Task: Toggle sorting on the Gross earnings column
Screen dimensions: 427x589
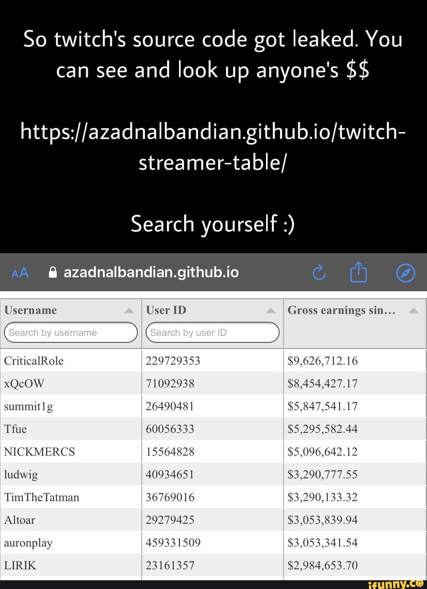Action: [x=413, y=310]
